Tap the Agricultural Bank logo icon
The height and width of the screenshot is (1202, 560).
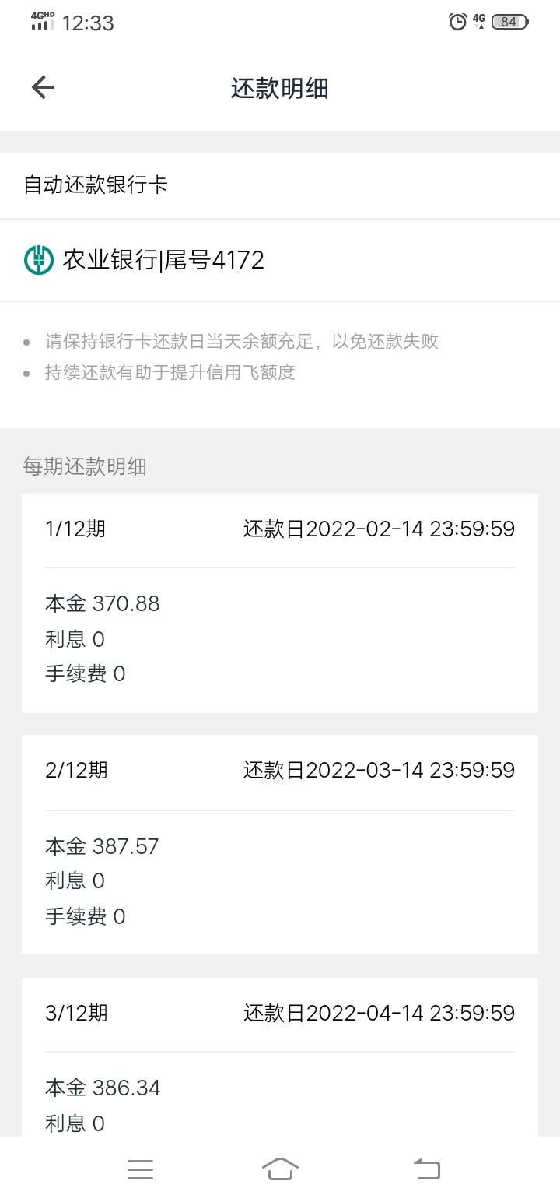(x=39, y=260)
